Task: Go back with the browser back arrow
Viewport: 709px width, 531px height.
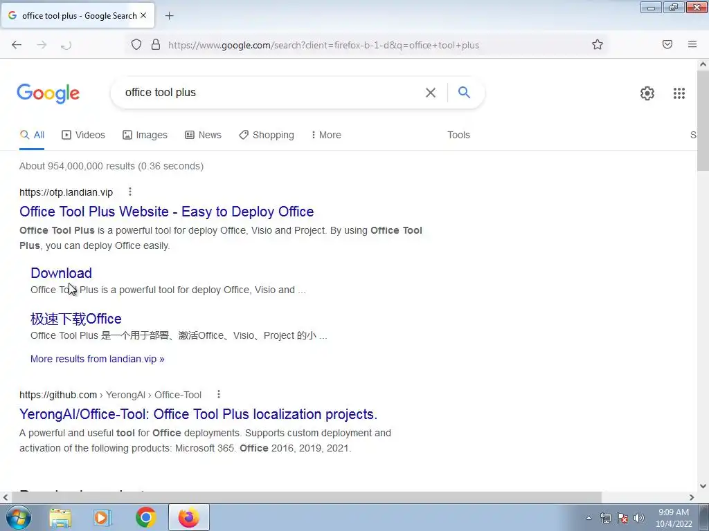Action: pos(17,45)
